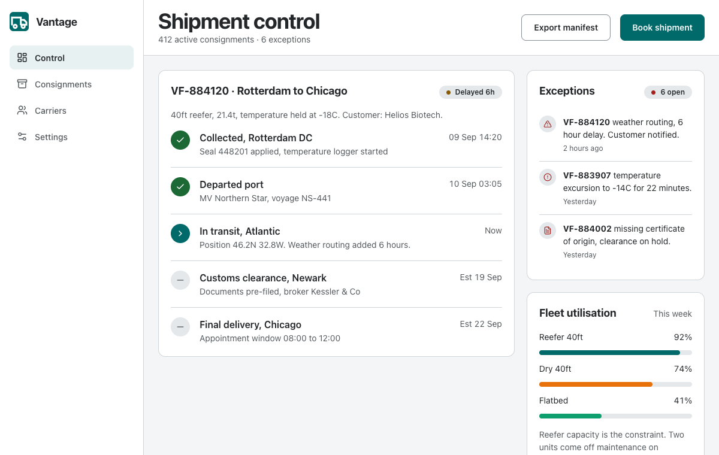Image resolution: width=719 pixels, height=455 pixels.
Task: Click the Book shipment button
Action: point(662,28)
